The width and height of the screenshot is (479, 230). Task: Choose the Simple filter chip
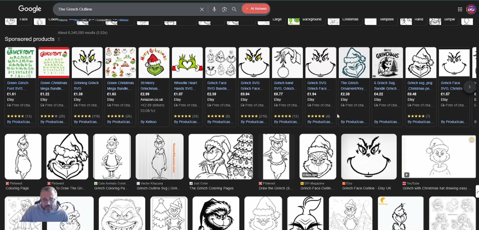[x=443, y=20]
